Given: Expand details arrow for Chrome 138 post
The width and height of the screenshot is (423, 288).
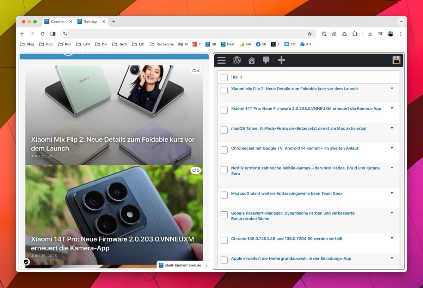Looking at the screenshot, I should click(x=392, y=238).
